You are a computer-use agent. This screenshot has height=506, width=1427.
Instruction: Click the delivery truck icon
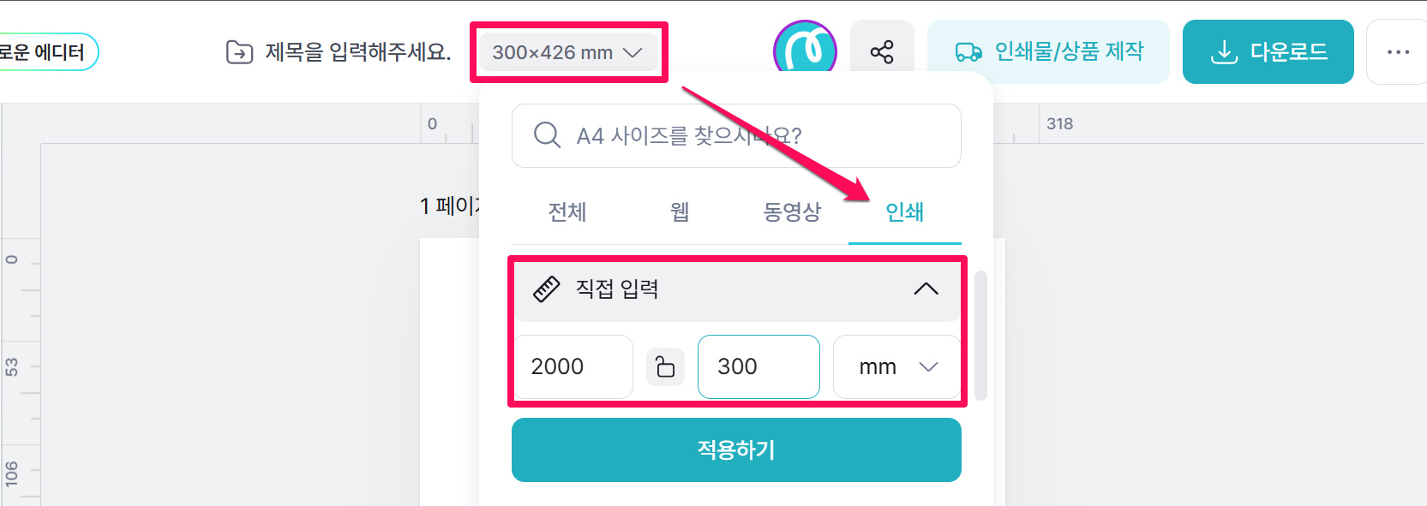(968, 52)
